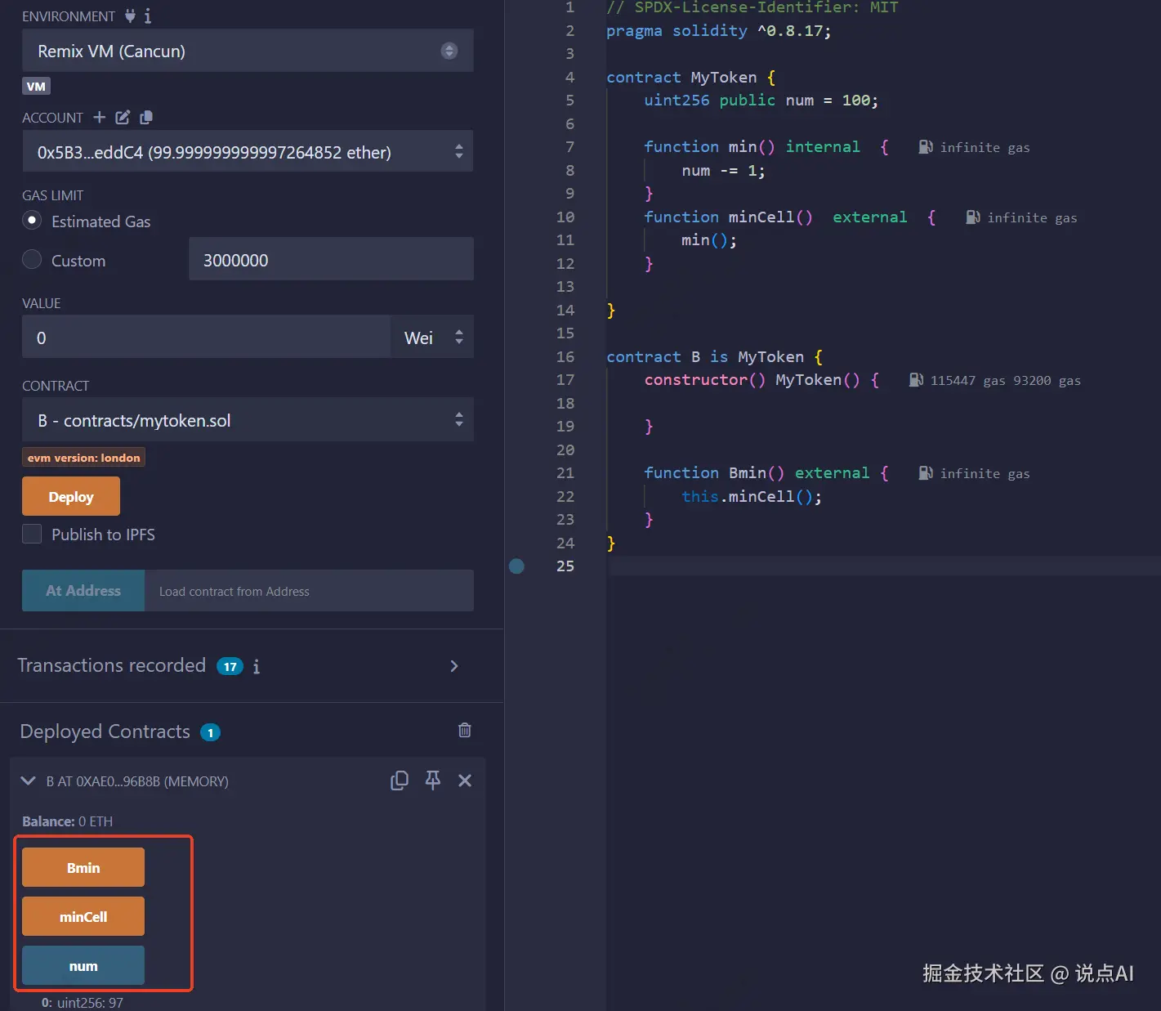This screenshot has height=1011, width=1161.
Task: Click code line 'uint256 public num = 100;'
Action: tap(761, 101)
